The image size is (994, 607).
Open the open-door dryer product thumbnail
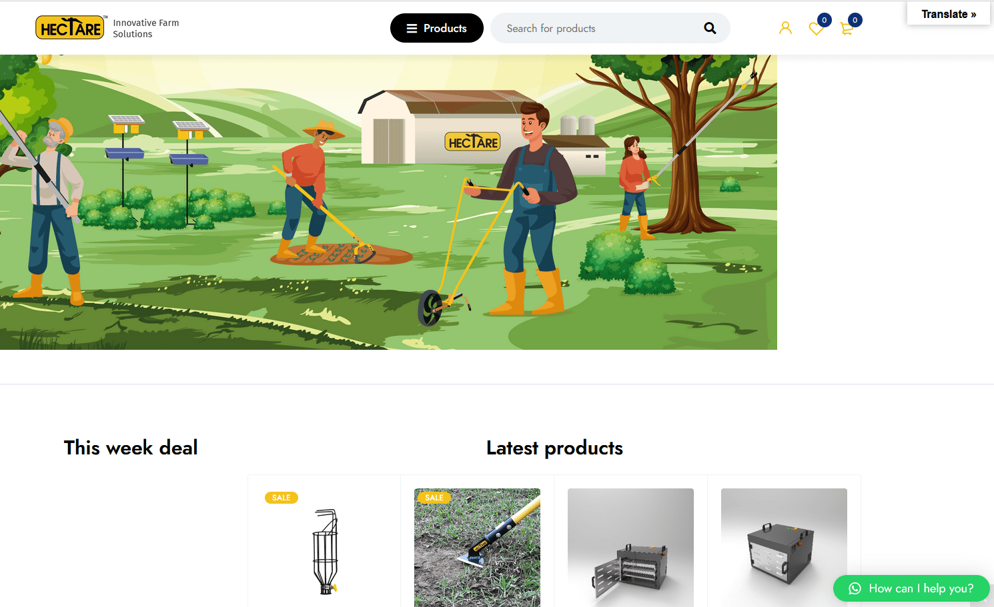click(x=630, y=548)
